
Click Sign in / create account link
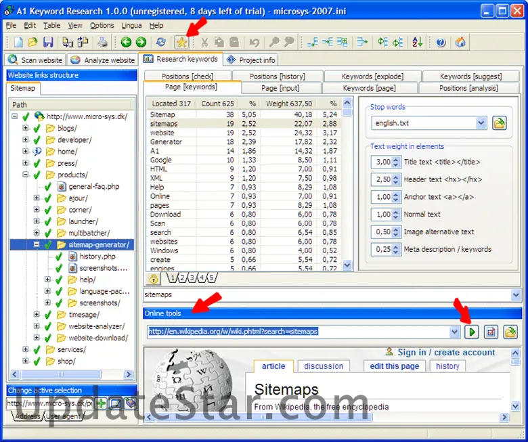(x=446, y=353)
